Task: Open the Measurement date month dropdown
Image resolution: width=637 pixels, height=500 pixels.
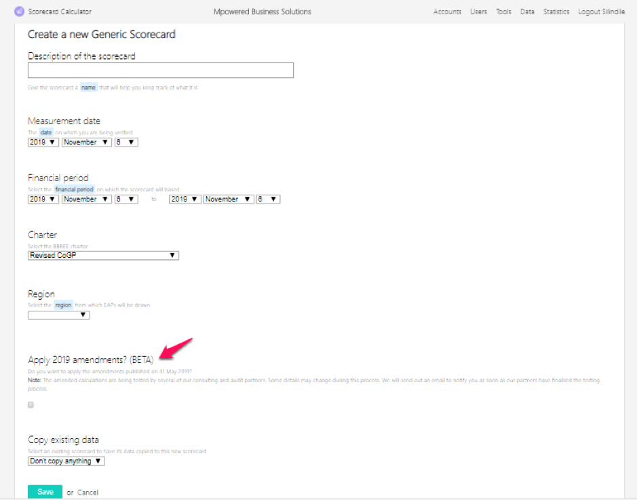Action: (87, 142)
